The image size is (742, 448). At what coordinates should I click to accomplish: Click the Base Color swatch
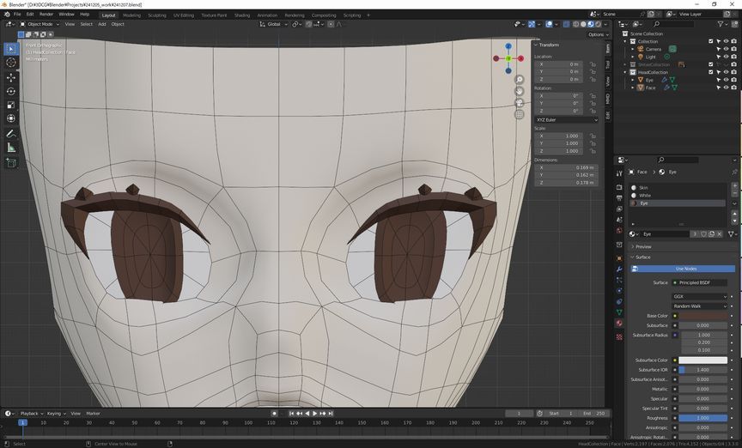pos(702,316)
